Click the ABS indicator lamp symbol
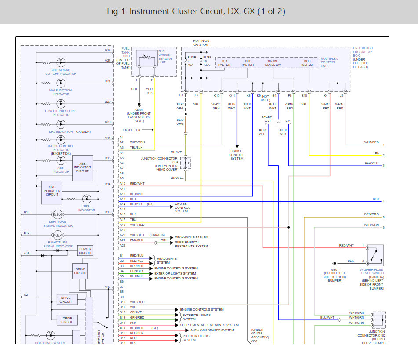This screenshot has height=352, width=418. [x=61, y=160]
